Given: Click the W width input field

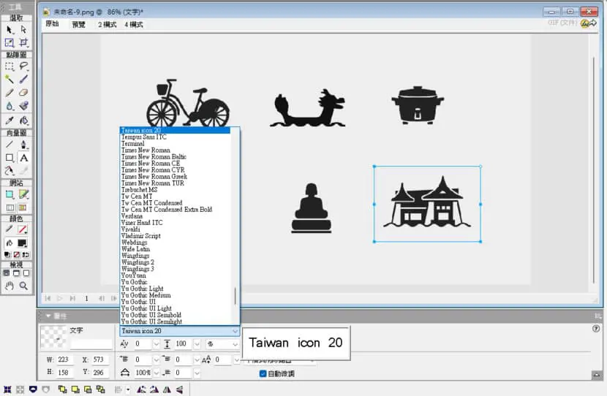Looking at the screenshot, I should click(x=64, y=359).
